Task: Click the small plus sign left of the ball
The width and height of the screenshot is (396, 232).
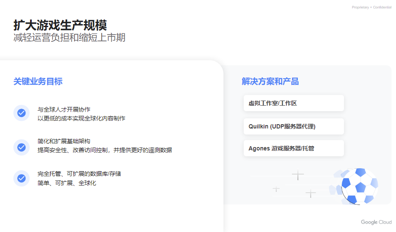Action: 276,189
